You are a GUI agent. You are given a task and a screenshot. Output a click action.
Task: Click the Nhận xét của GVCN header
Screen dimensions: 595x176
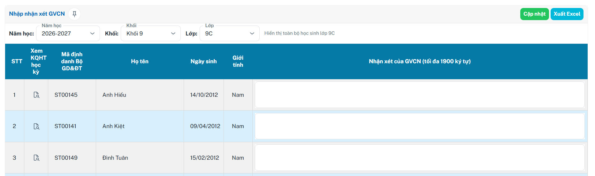tap(420, 61)
